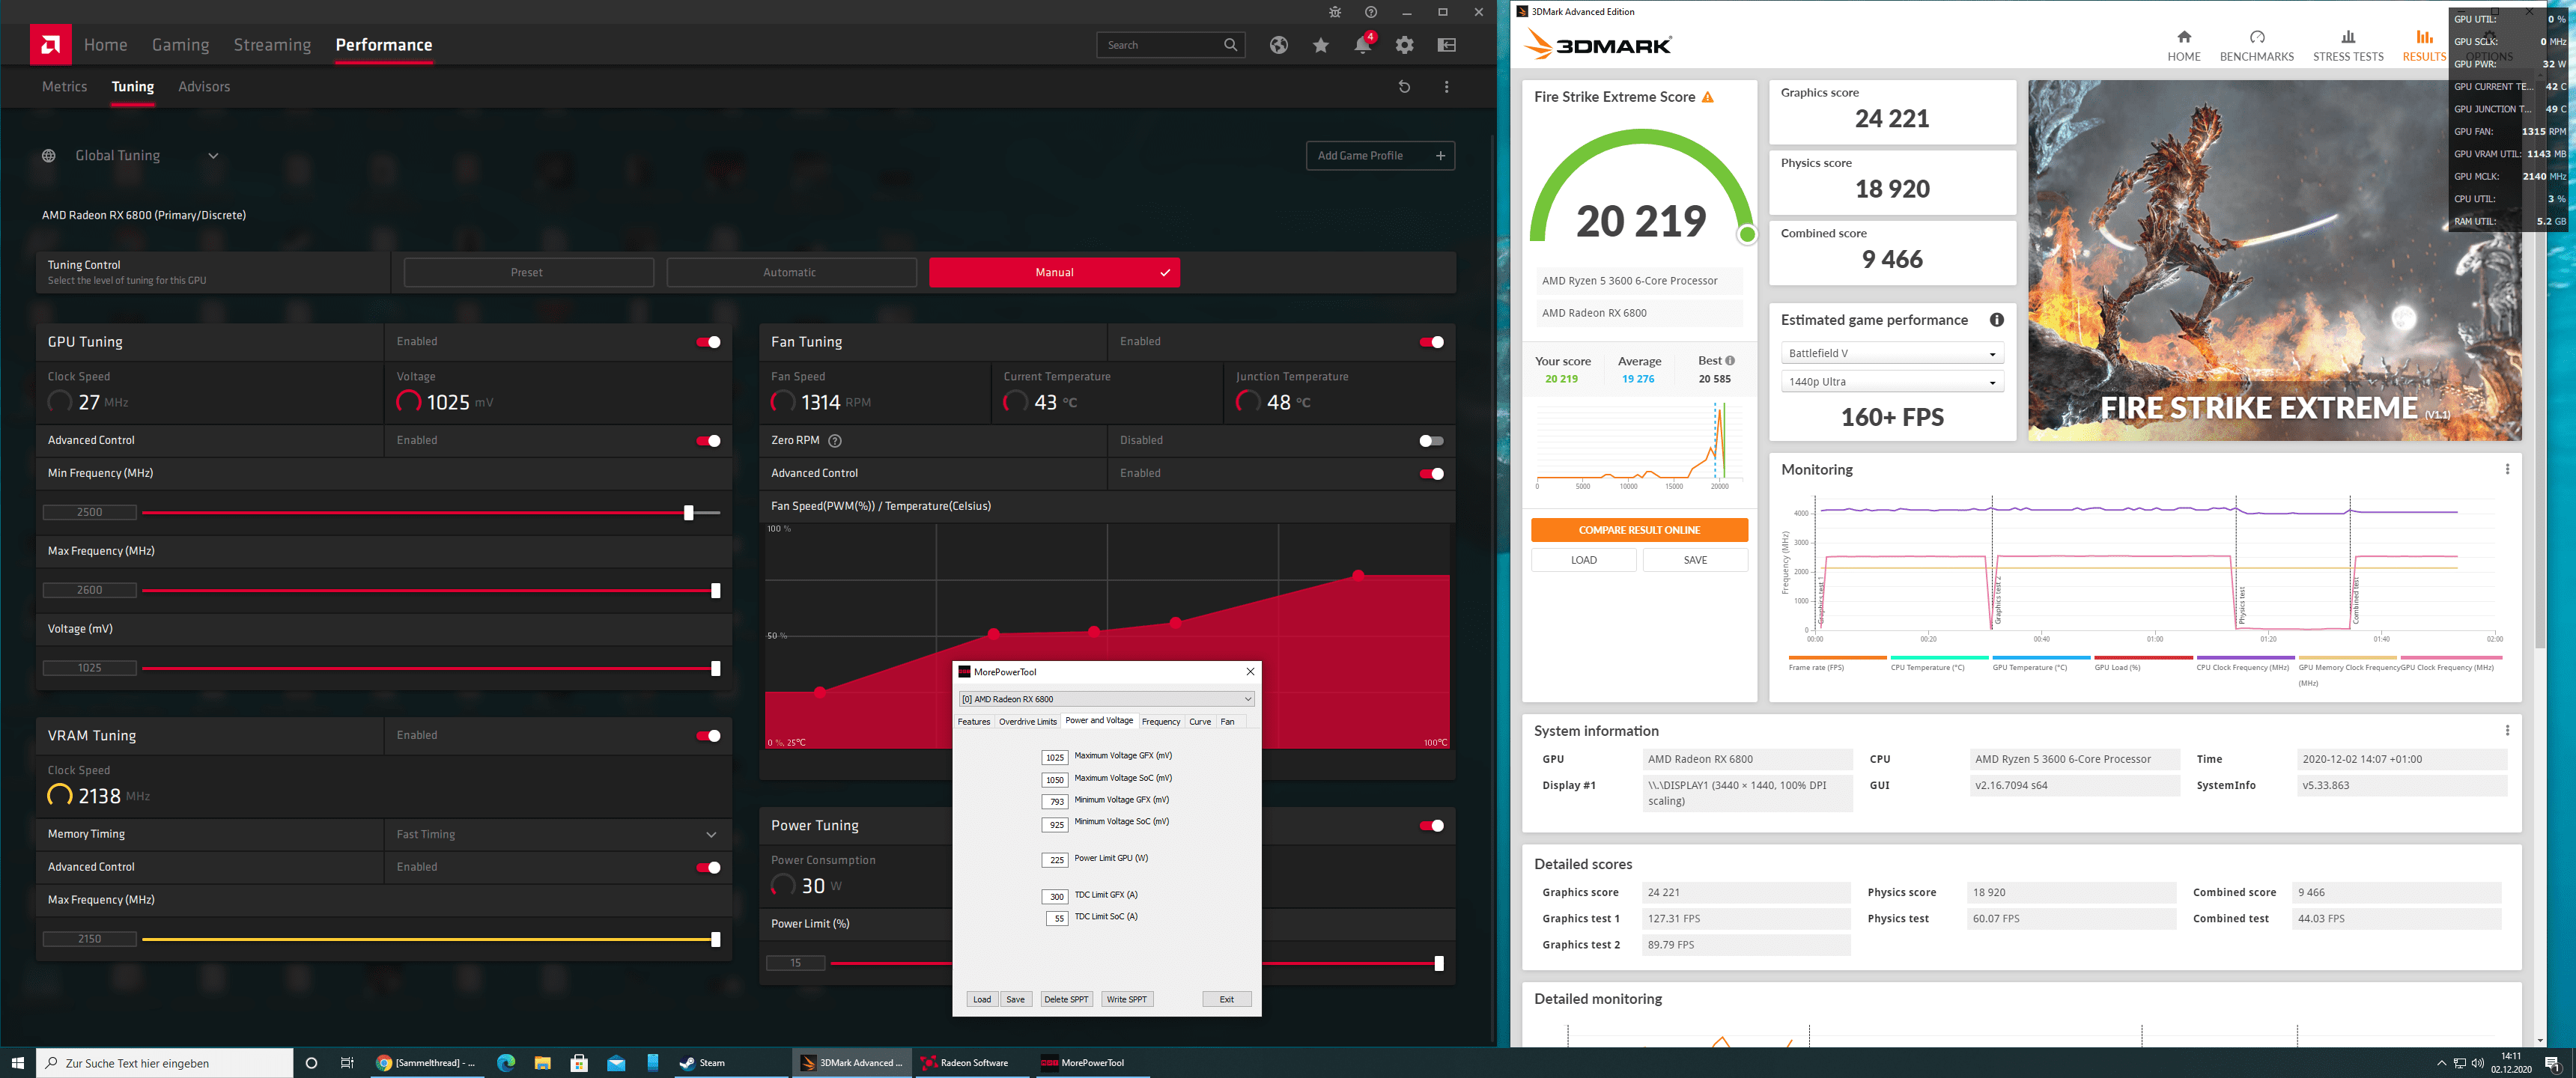Open the bug report icon in Radeon title bar
The width and height of the screenshot is (2576, 1078).
click(1334, 12)
